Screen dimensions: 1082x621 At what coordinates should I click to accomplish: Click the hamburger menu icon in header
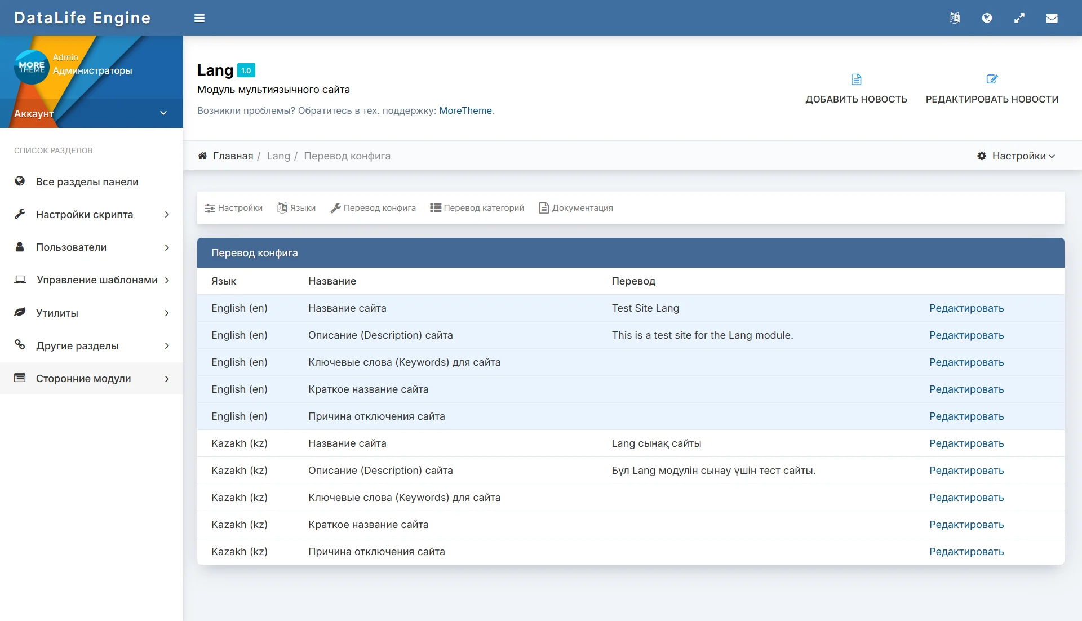pos(199,18)
